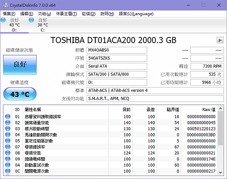Select the 總通電時間 attribute row
This screenshot has height=179, width=227.
coord(110,159)
